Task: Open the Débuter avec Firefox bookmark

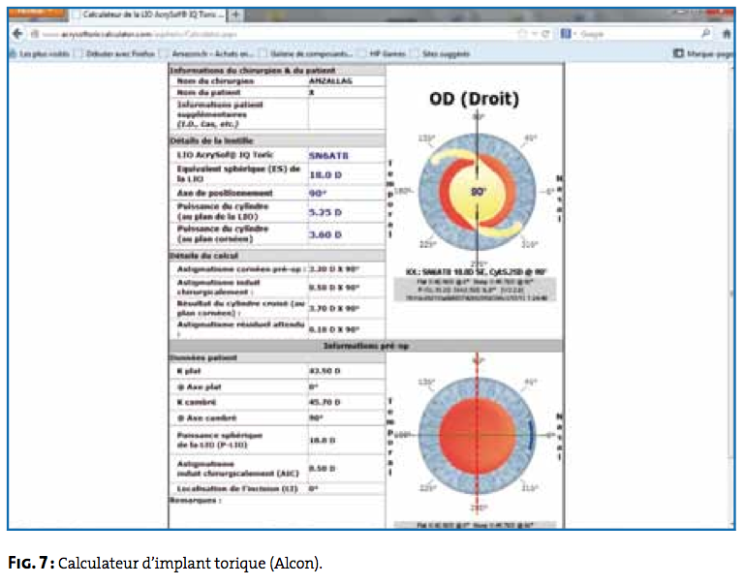Action: [x=116, y=53]
